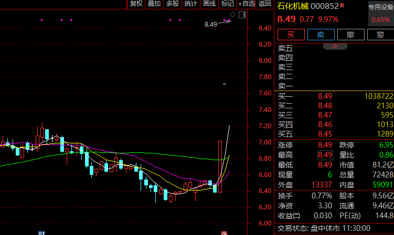Add stock to watchlist with +自选
The image size is (394, 235).
pyautogui.click(x=247, y=4)
